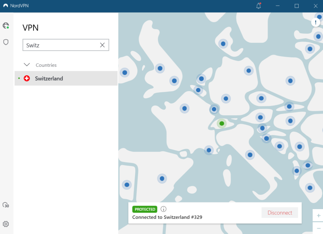Click the green PROTECTED status badge
Image resolution: width=323 pixels, height=234 pixels.
(x=145, y=209)
